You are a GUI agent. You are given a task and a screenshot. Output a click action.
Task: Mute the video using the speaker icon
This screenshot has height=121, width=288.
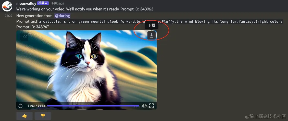click(144, 106)
